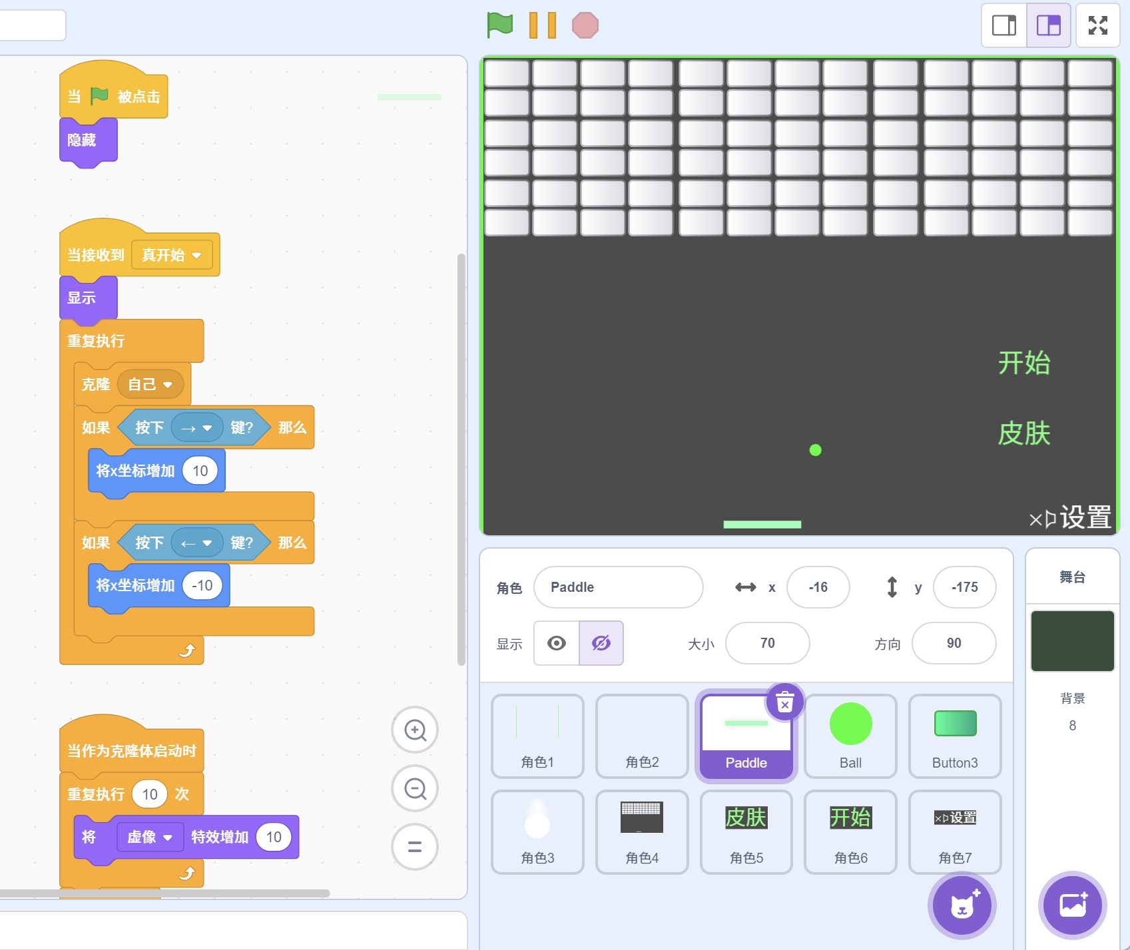
Task: Zoom in on the code workspace
Action: (x=415, y=730)
